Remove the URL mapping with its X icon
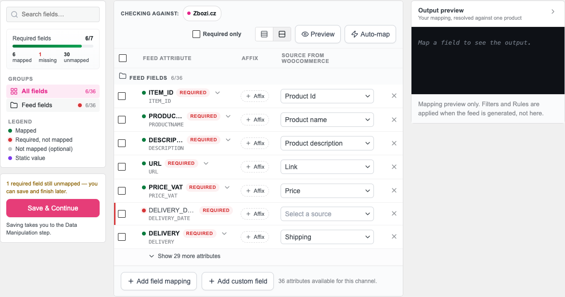Screen dimensions: 565x297 (x=394, y=167)
